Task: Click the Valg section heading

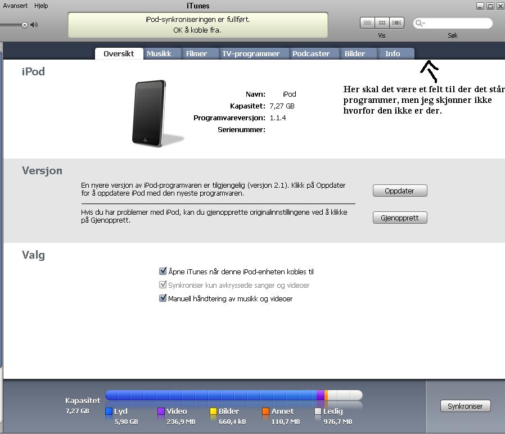Action: 34,255
